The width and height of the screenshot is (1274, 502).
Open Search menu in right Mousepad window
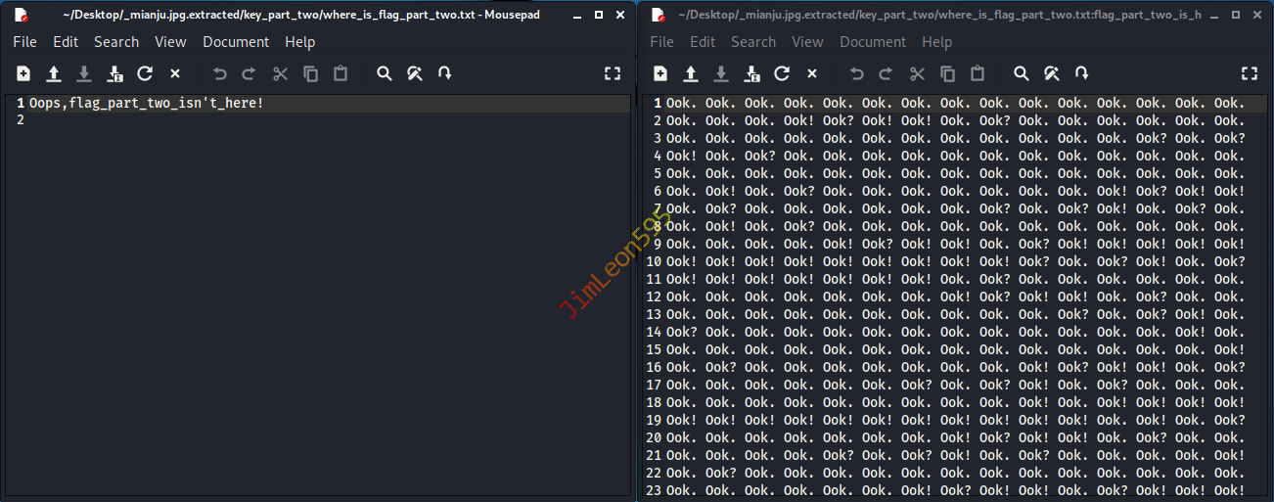tap(752, 42)
